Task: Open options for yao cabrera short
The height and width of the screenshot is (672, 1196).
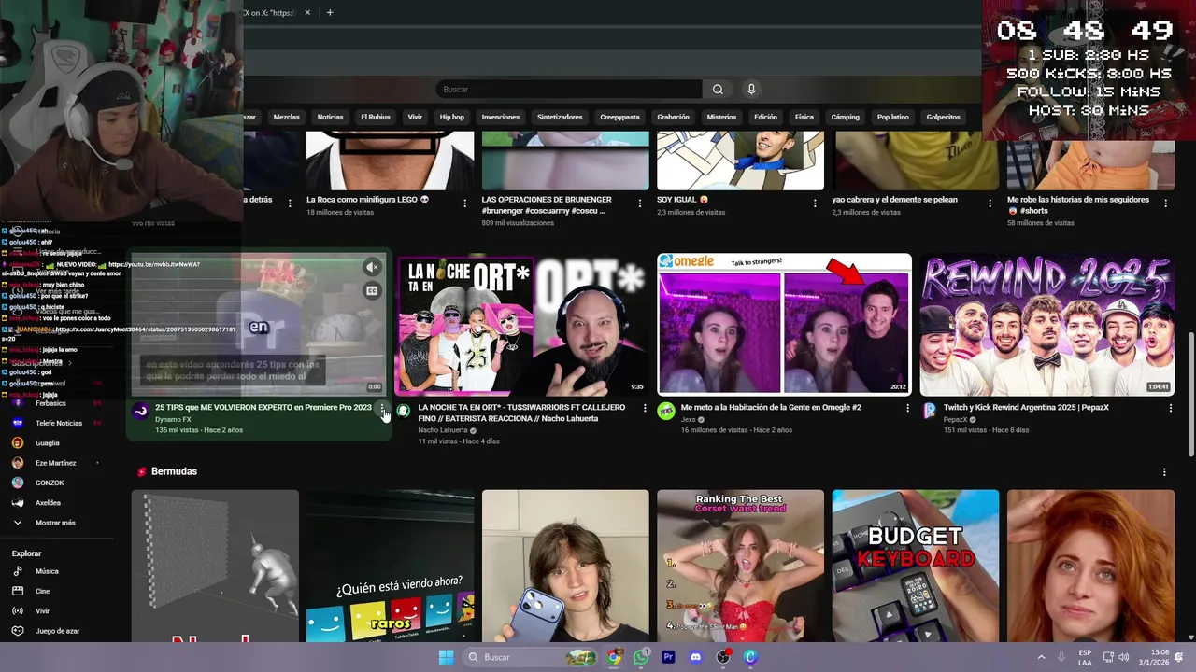Action: coord(990,203)
